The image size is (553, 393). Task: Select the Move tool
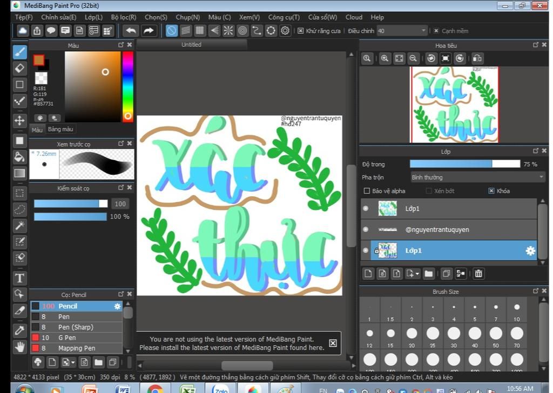coord(20,120)
